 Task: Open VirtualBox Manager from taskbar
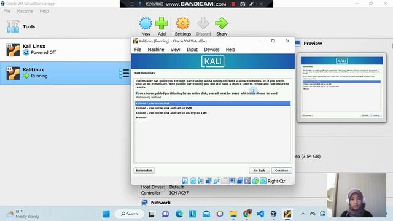(x=273, y=214)
